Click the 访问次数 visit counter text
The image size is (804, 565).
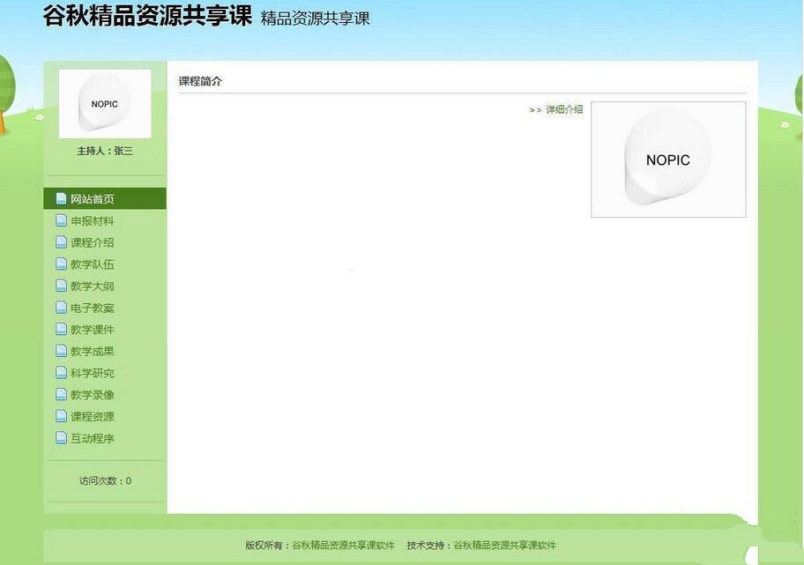104,480
